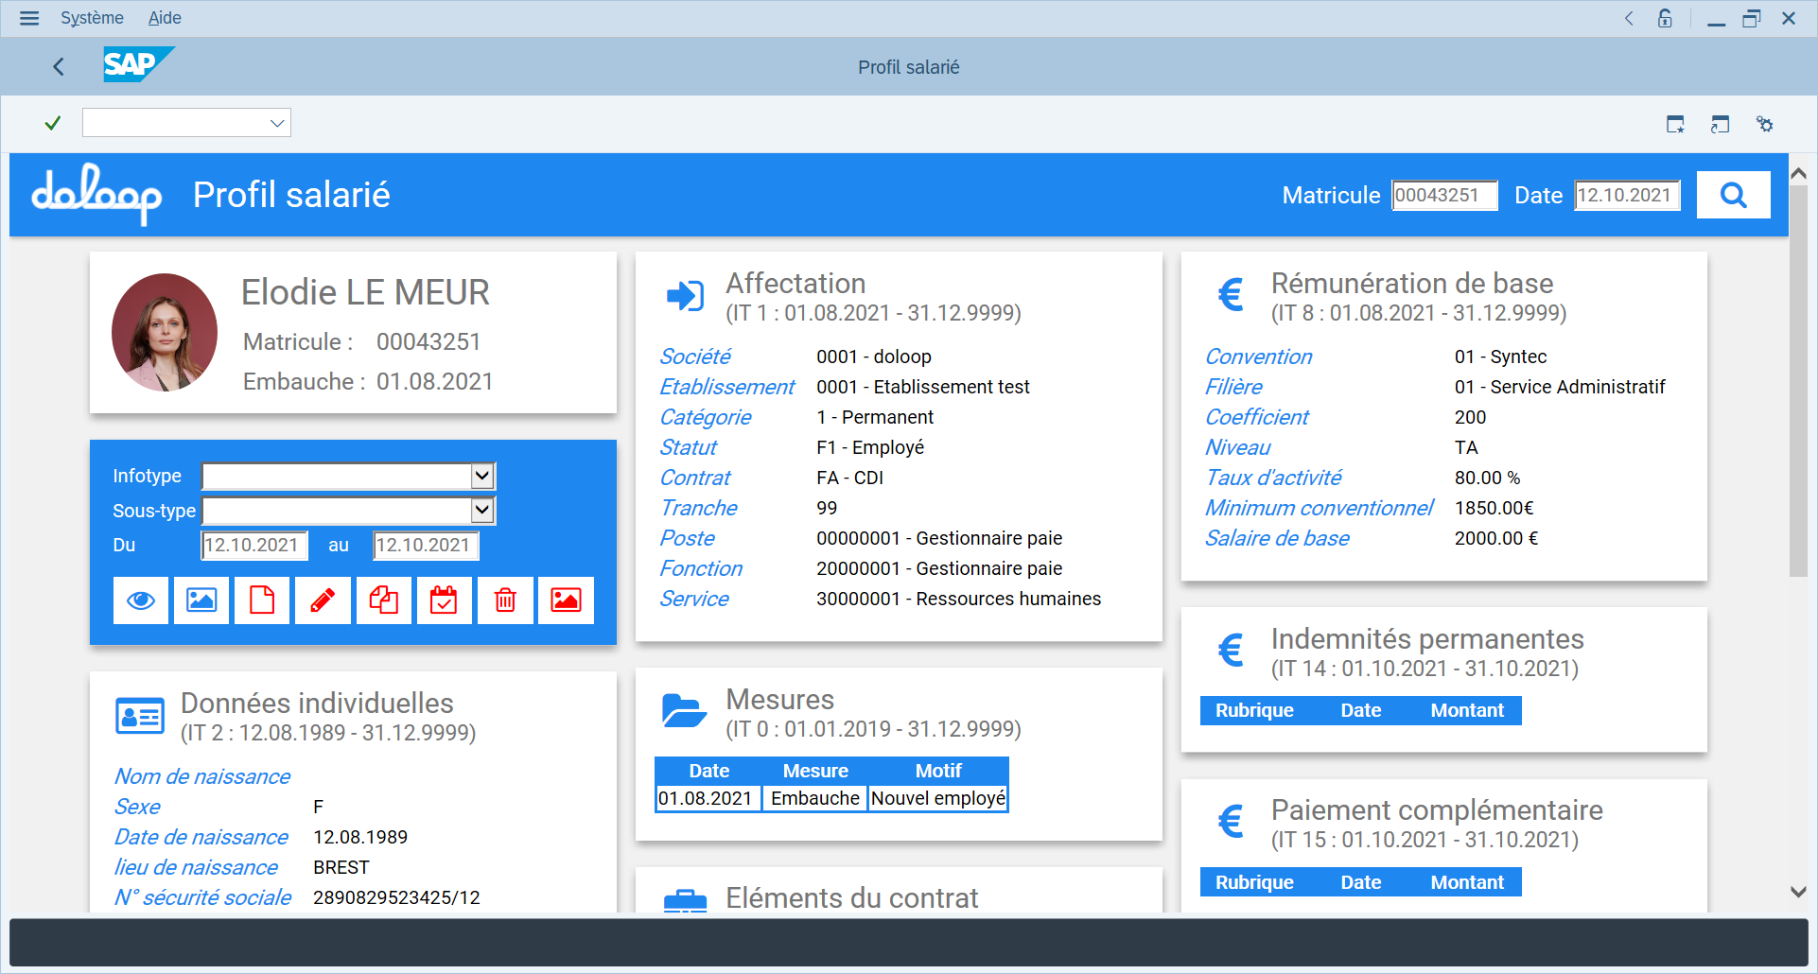1818x974 pixels.
Task: Click the green validate checkmark
Action: pos(53,123)
